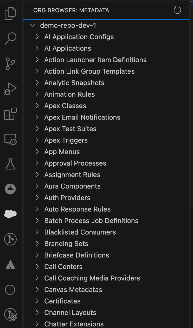Collapse the demo-repo-dev-1 root node
The width and height of the screenshot is (193, 328).
pyautogui.click(x=33, y=25)
